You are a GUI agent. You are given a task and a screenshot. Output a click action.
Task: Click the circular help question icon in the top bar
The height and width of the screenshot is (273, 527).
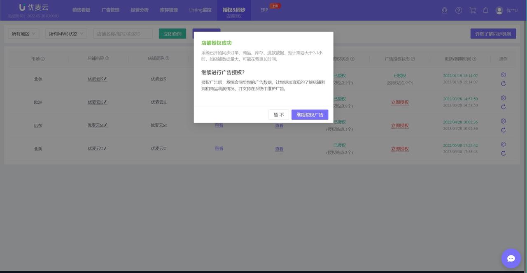point(459,10)
